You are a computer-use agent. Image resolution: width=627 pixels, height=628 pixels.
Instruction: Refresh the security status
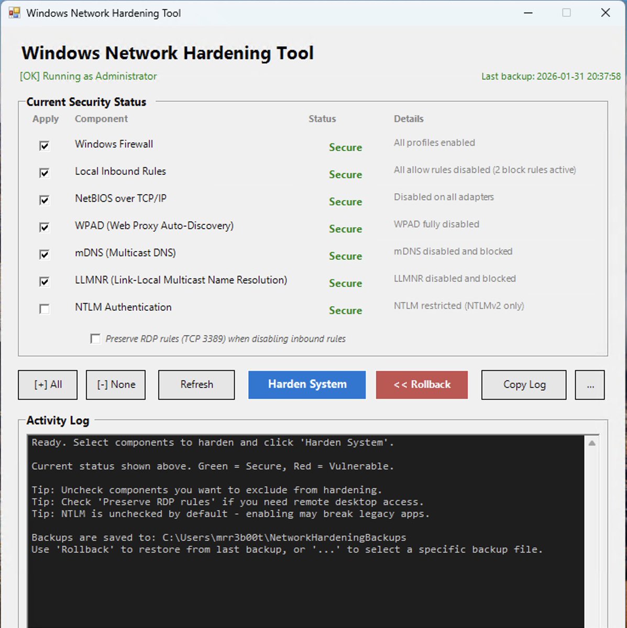[x=196, y=385]
